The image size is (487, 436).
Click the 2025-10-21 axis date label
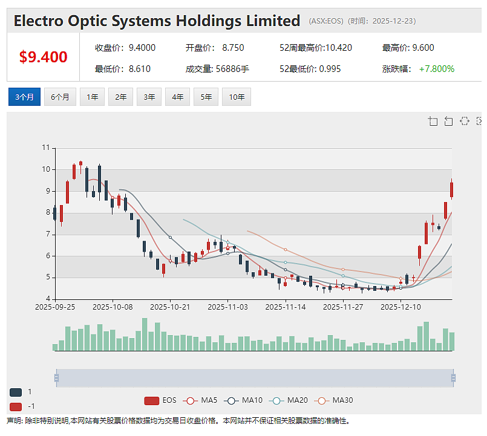[170, 307]
